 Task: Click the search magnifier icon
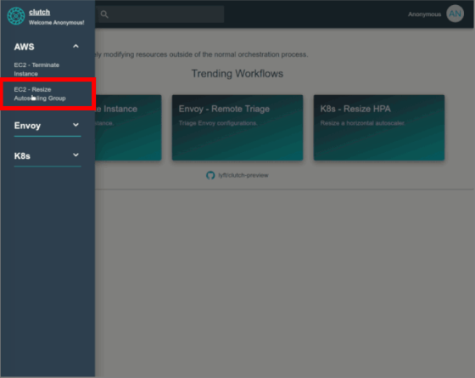coord(104,14)
